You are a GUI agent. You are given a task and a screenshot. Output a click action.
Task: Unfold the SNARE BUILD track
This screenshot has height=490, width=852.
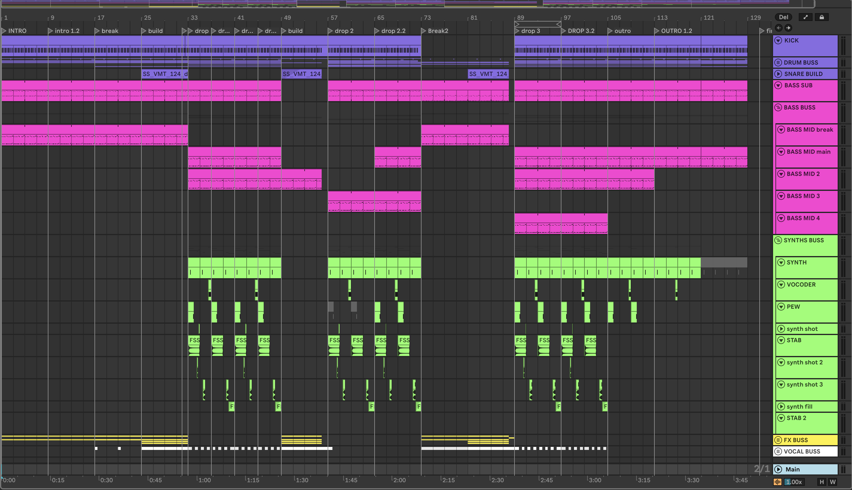[778, 74]
